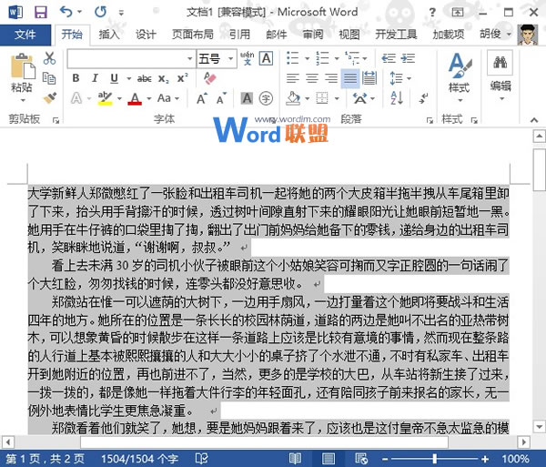
Task: Paste from clipboard using 粘贴
Action: tap(22, 76)
